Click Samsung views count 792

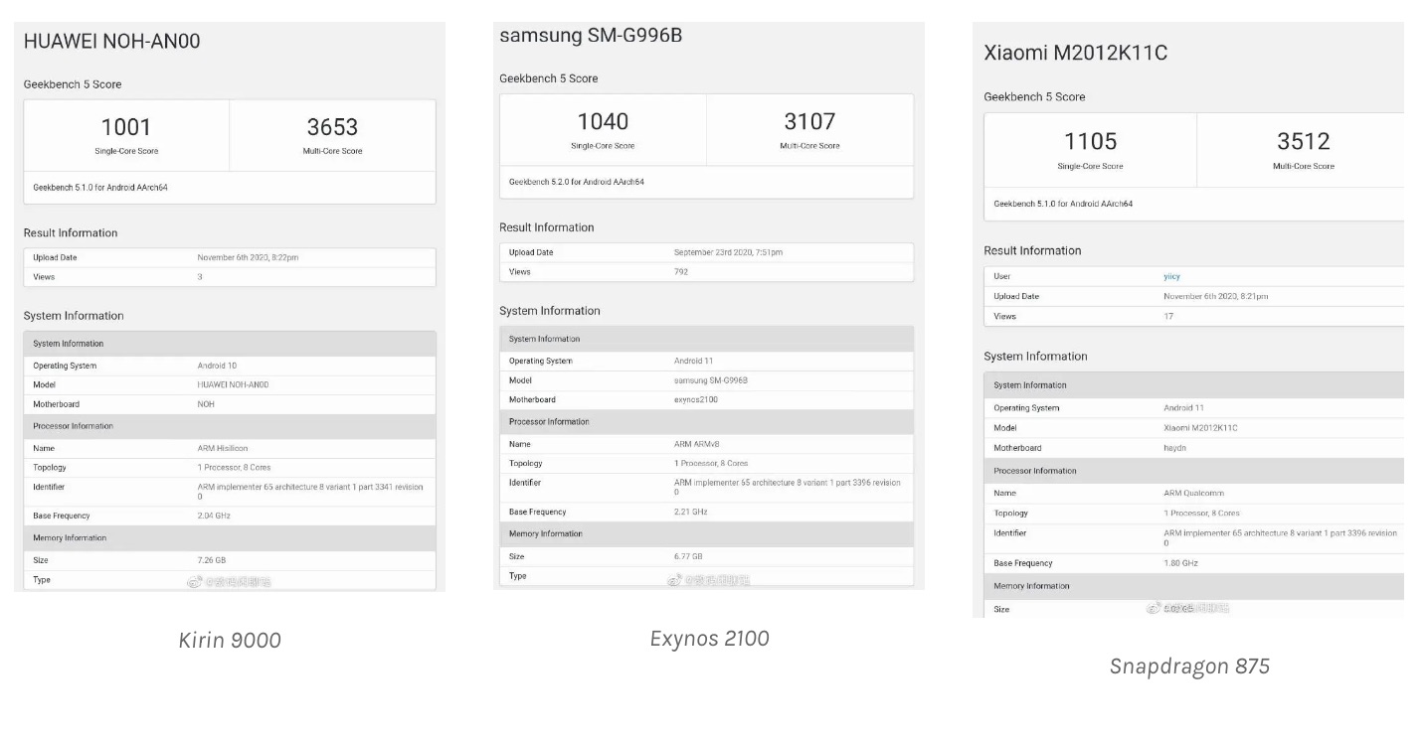(681, 271)
